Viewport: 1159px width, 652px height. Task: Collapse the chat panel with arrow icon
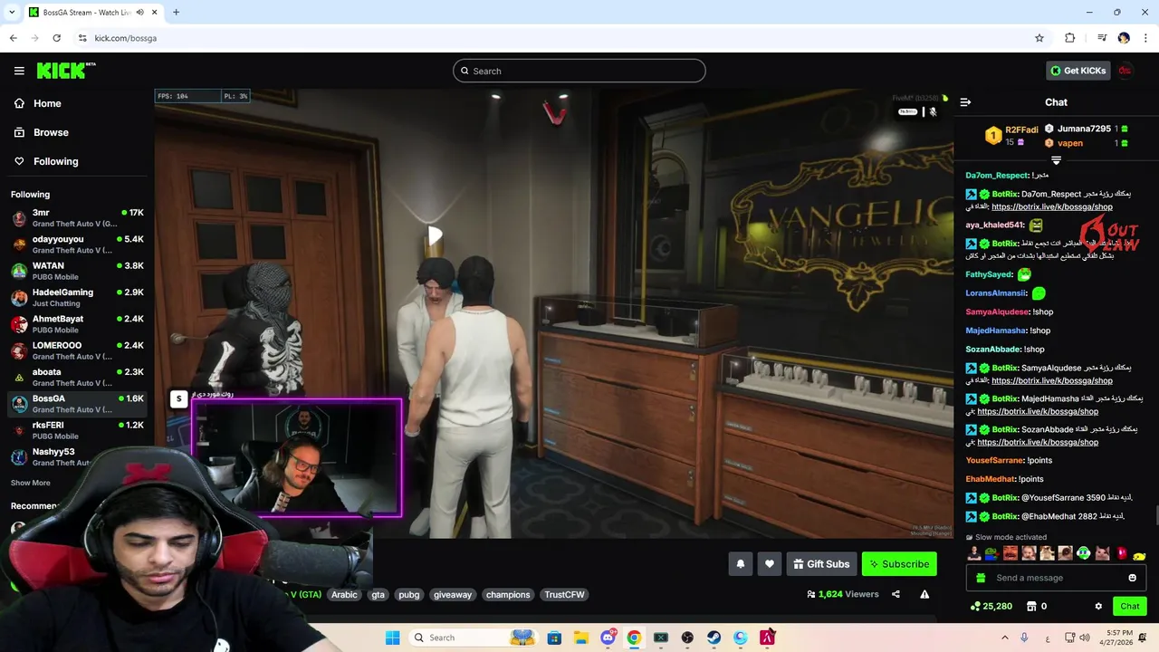(x=965, y=102)
